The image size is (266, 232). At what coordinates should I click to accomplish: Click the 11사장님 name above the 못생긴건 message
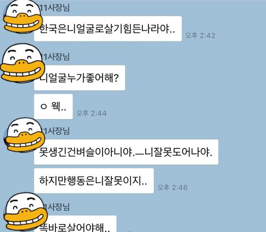point(57,131)
